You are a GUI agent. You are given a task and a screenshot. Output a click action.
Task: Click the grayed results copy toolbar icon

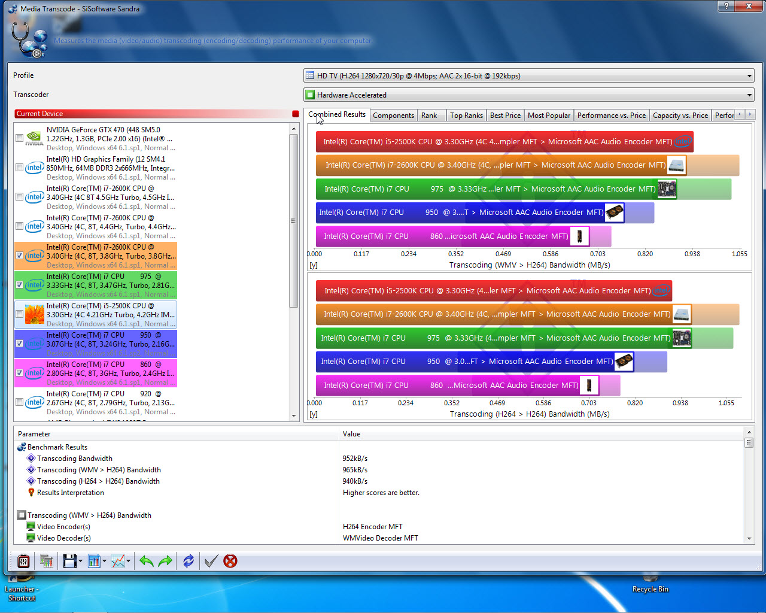point(46,561)
